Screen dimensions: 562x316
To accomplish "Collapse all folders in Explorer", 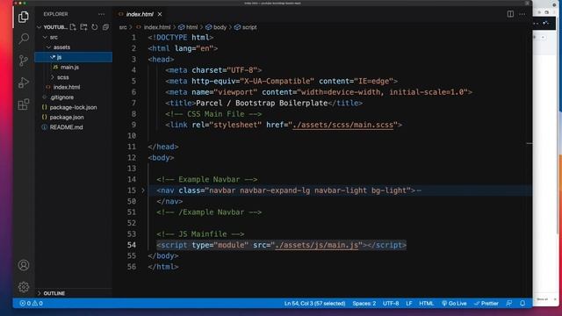I will (x=105, y=27).
